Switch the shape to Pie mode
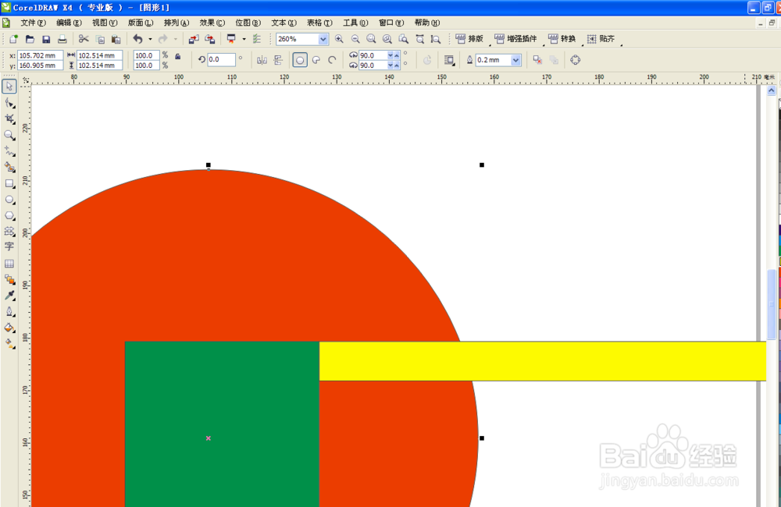Image resolution: width=781 pixels, height=507 pixels. (316, 60)
